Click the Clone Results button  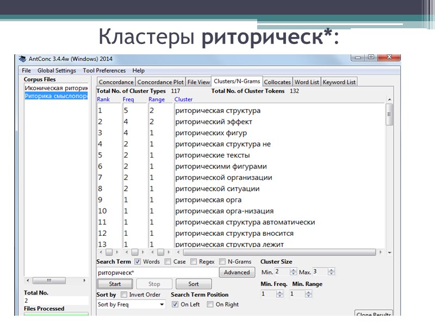pos(374,314)
